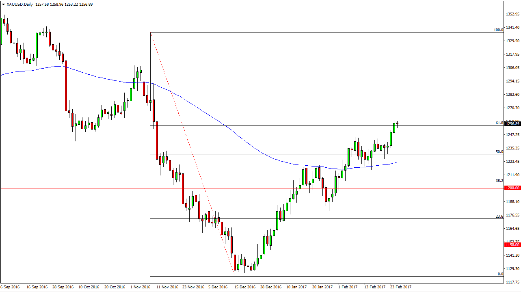Click the XAUUSD,Daily chart title
This screenshot has height=292, width=521.
click(19, 4)
